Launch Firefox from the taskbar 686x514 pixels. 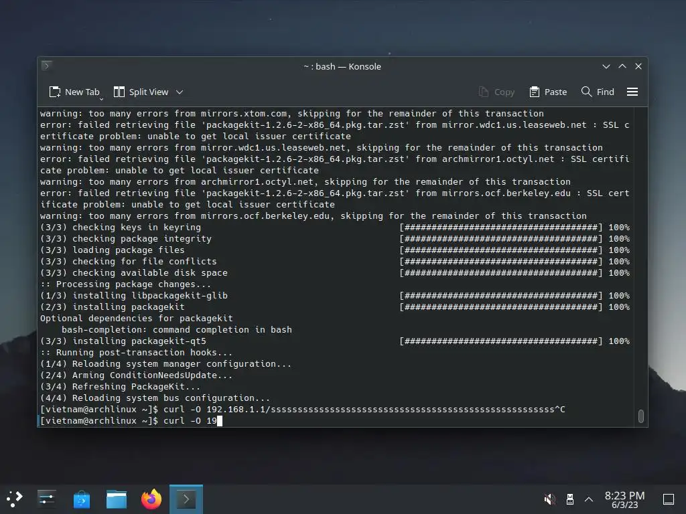point(151,499)
